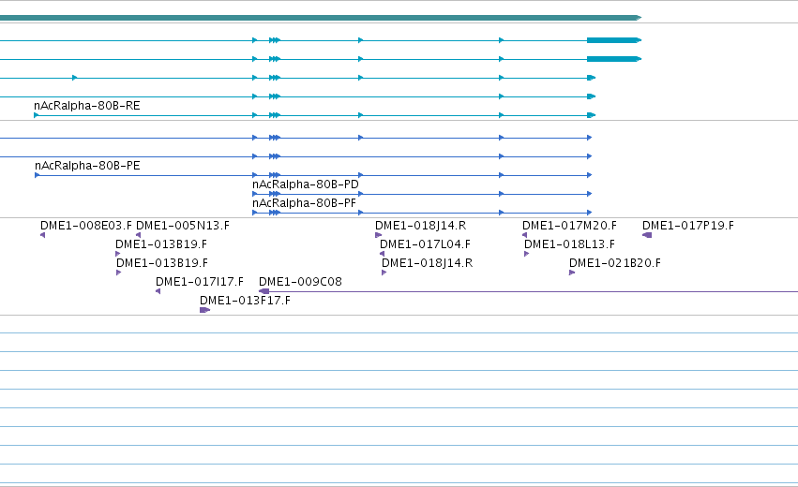
Task: Click the purple arrow glyph under DME1-017P19.F
Action: click(x=647, y=235)
